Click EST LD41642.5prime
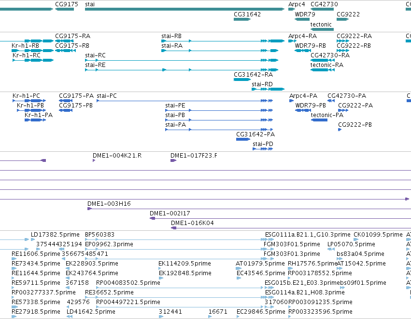The width and height of the screenshot is (411, 319). coord(91,312)
